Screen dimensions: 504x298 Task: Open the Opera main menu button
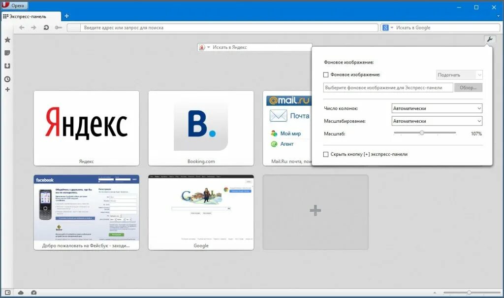pos(14,5)
